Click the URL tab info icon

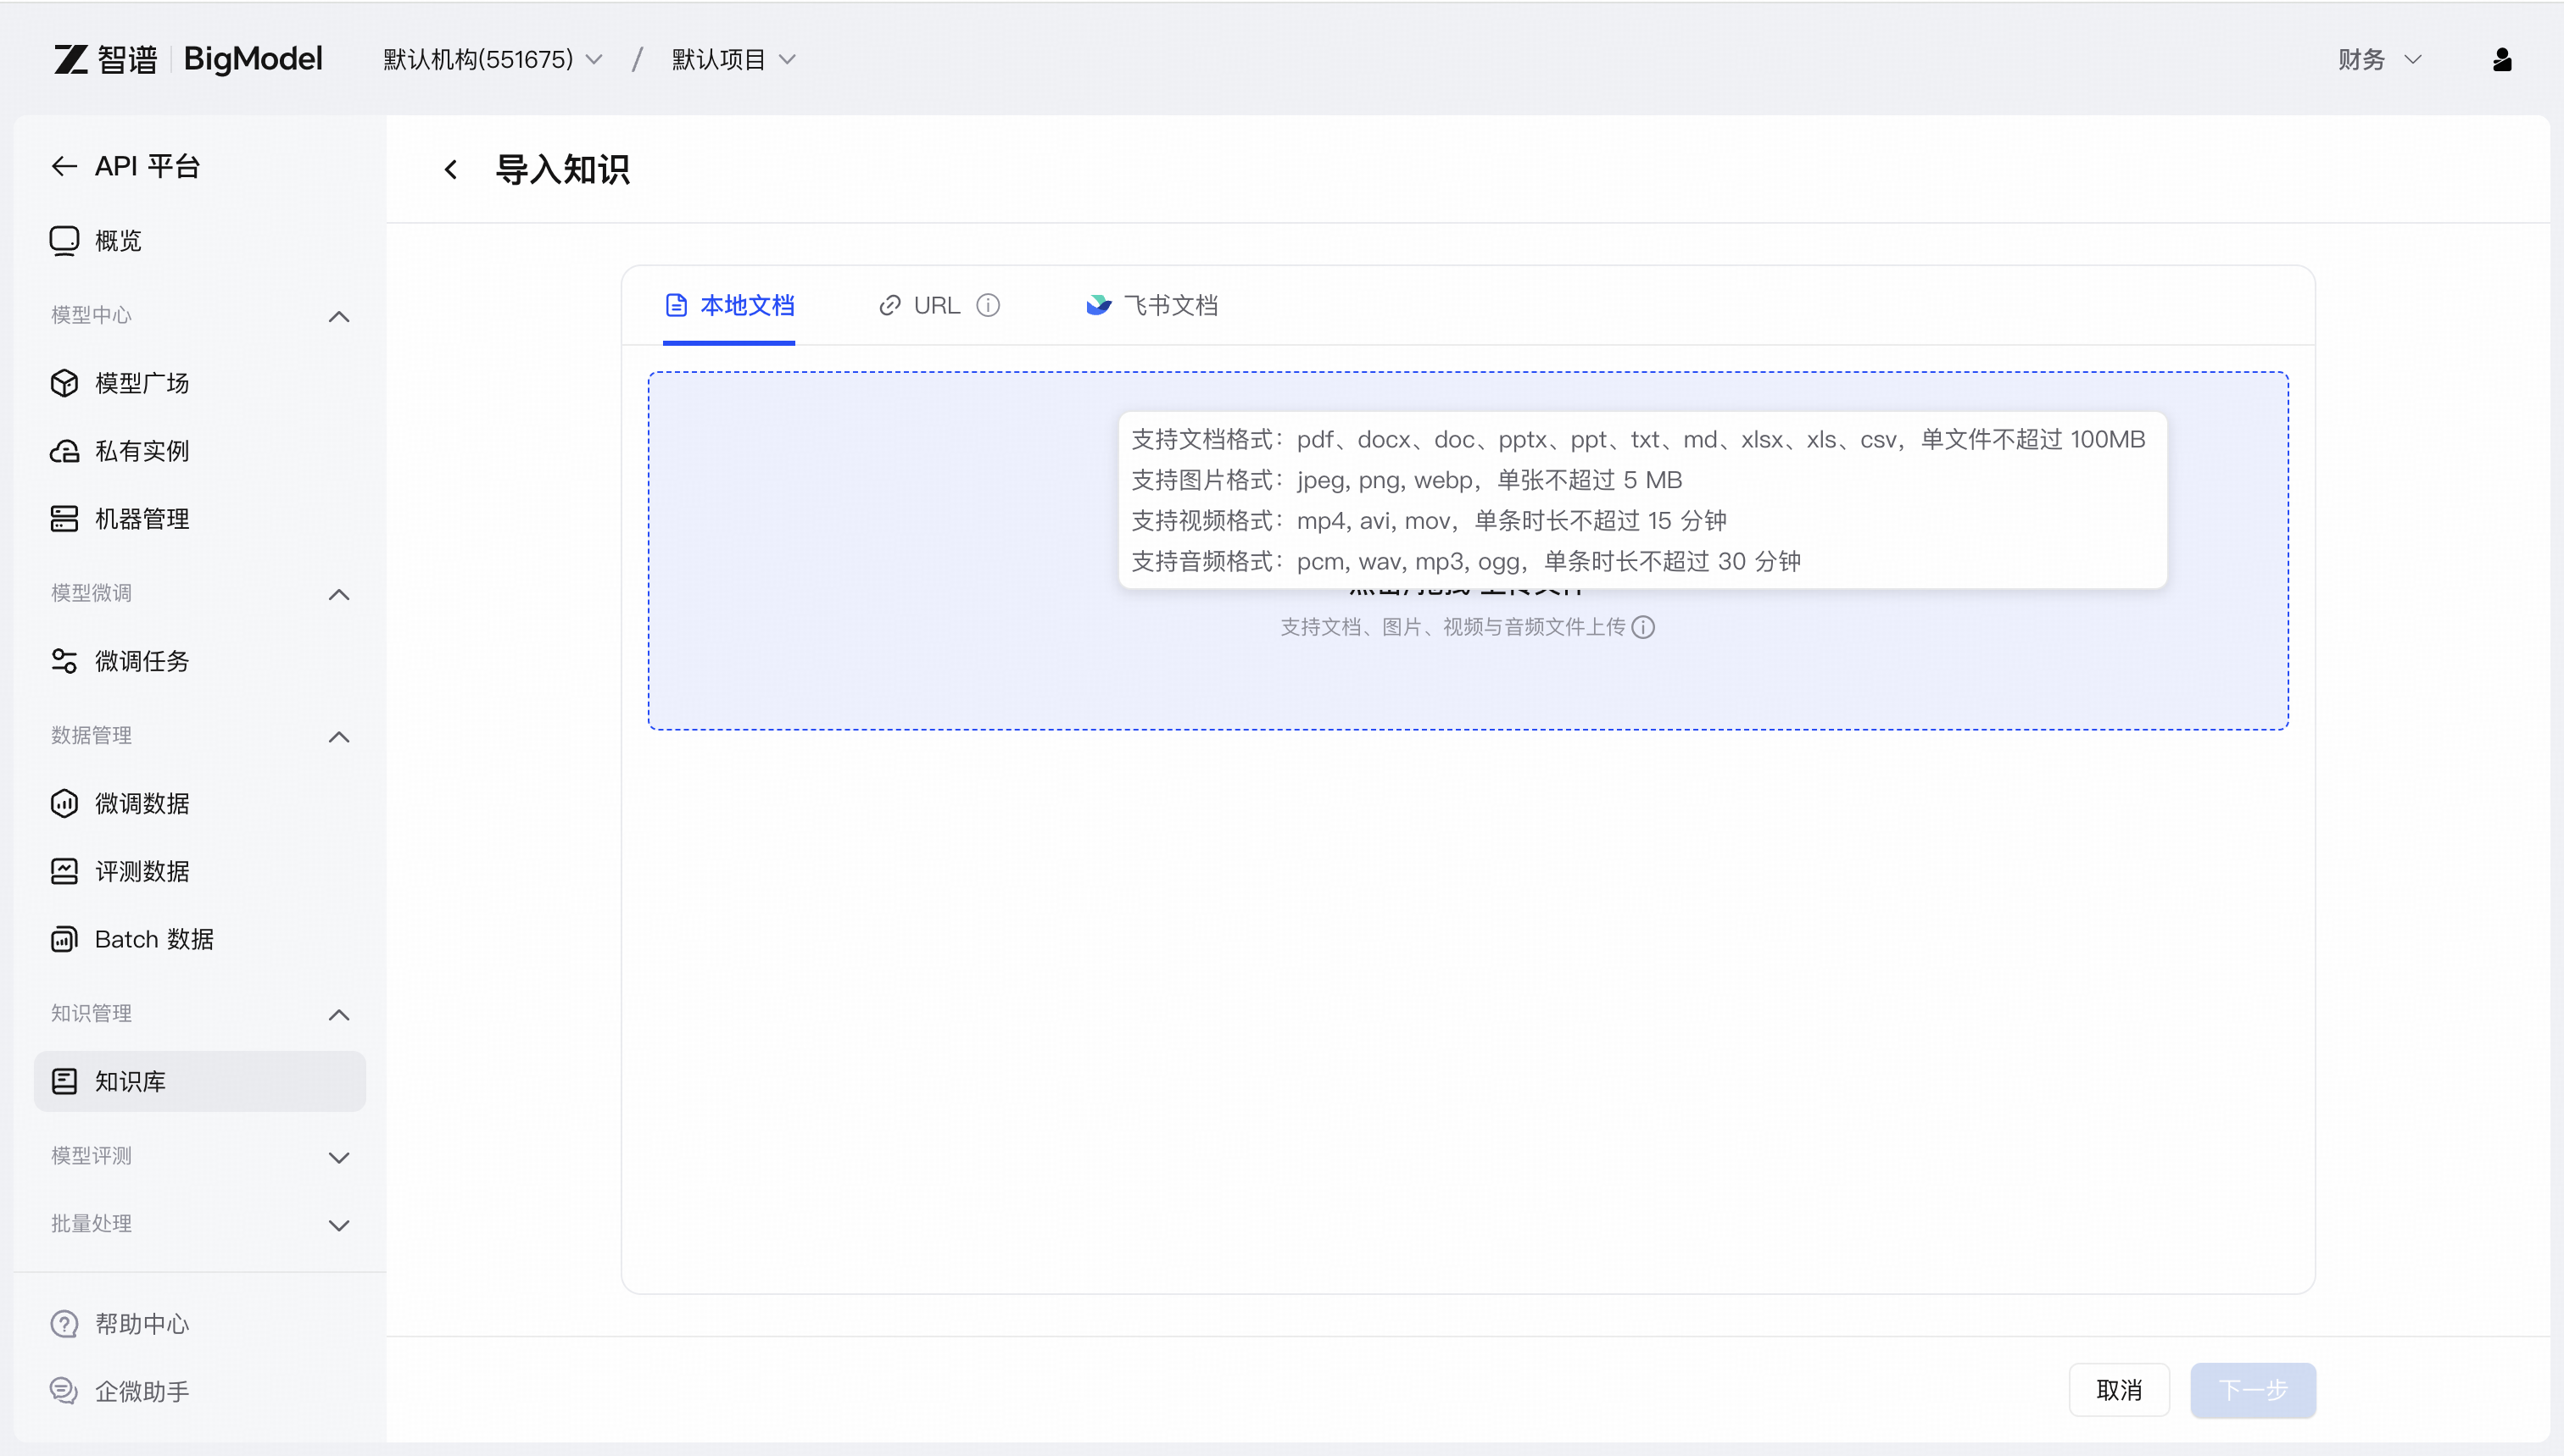pyautogui.click(x=988, y=305)
